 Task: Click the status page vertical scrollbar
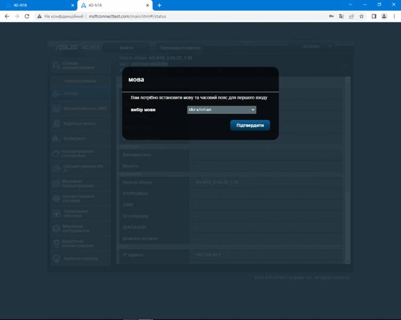[348, 170]
